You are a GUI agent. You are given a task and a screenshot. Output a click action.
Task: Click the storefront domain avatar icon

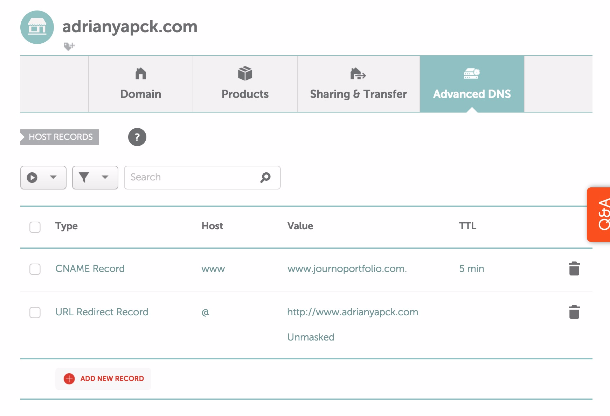[x=37, y=27]
